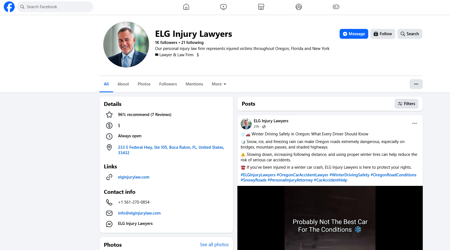Open the Filters control for Posts
The width and height of the screenshot is (450, 250).
coord(406,104)
